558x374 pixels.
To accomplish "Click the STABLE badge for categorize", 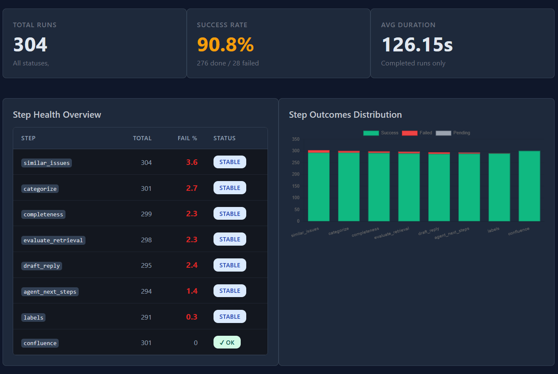I will [230, 188].
